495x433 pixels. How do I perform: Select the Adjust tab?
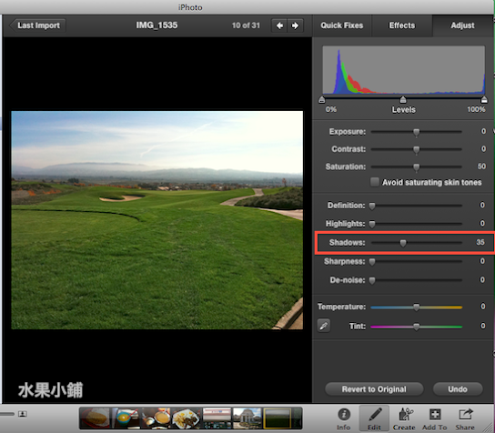(x=462, y=25)
